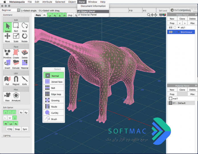The height and width of the screenshot is (154, 198).
Task: Activate the Select arrow tool
Action: pos(8,27)
